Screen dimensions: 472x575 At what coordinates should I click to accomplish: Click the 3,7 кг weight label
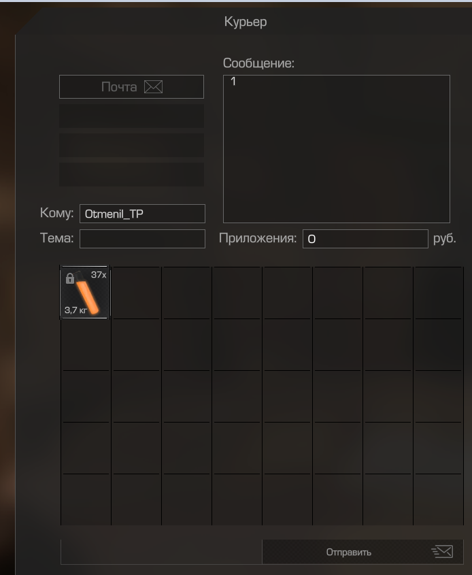[x=75, y=310]
